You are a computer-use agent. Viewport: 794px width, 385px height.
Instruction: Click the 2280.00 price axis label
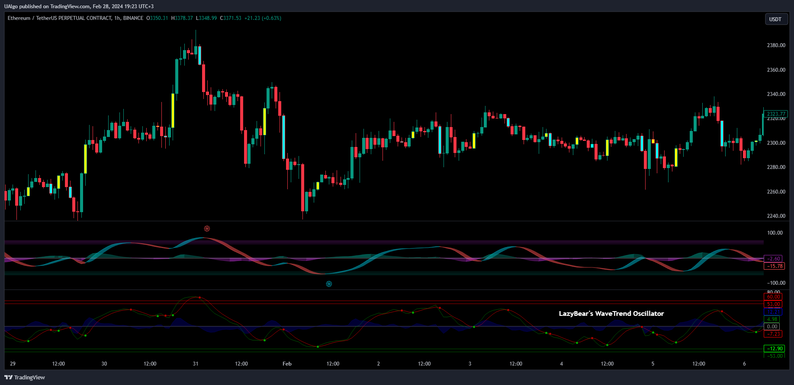coord(776,167)
